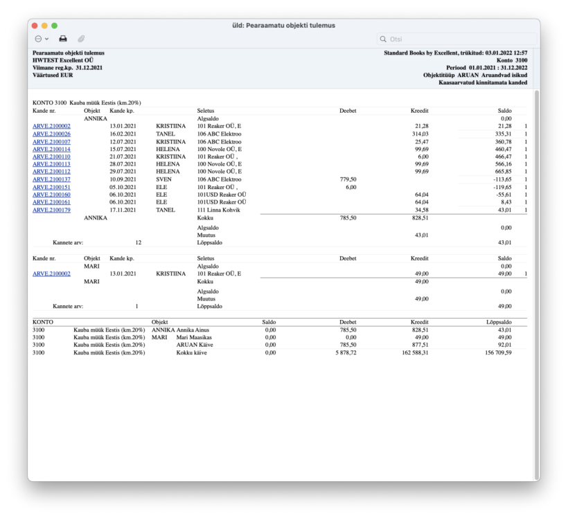
Task: Open invoice ARVE.2100160
Action: (51, 195)
